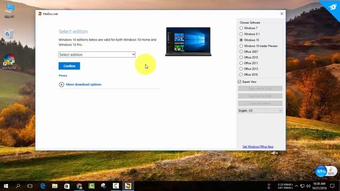Switch to HeiDoc downloader taskbar icon
The width and height of the screenshot is (340, 191).
128,186
